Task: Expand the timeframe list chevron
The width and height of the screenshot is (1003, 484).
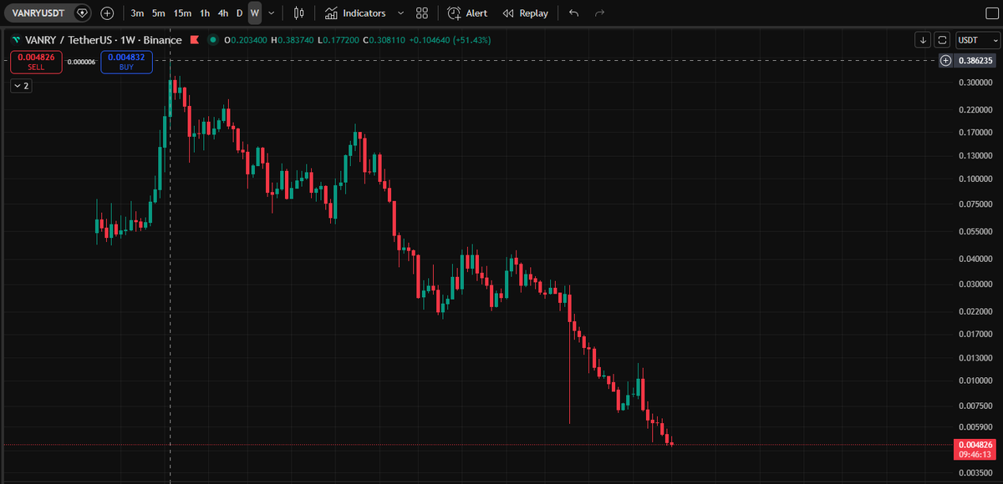Action: (x=272, y=13)
